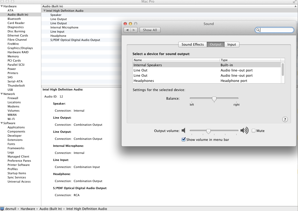Image resolution: width=298 pixels, height=211 pixels.
Task: Click the Name column header
Action: pyautogui.click(x=176, y=60)
